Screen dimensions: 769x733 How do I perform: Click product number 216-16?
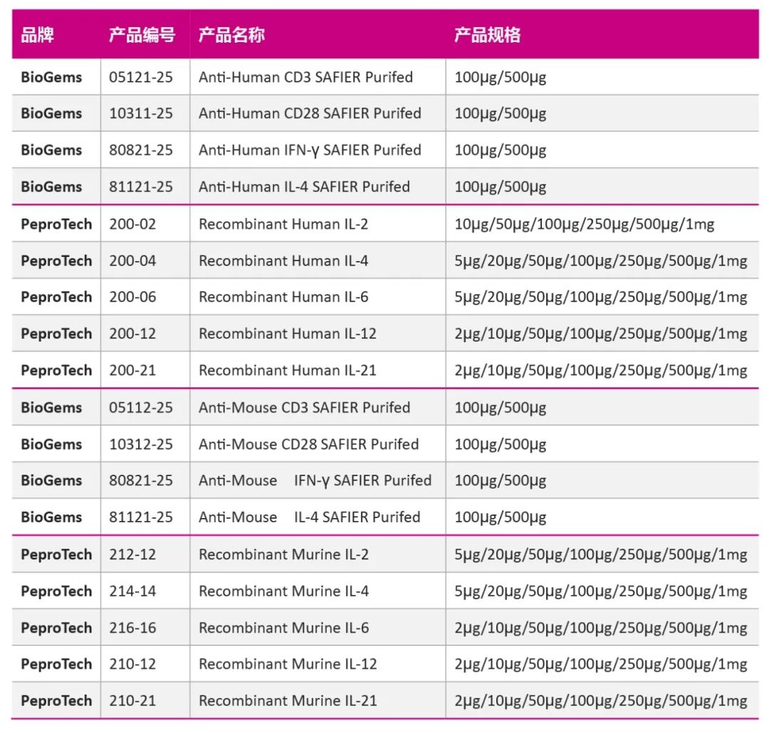click(x=132, y=628)
